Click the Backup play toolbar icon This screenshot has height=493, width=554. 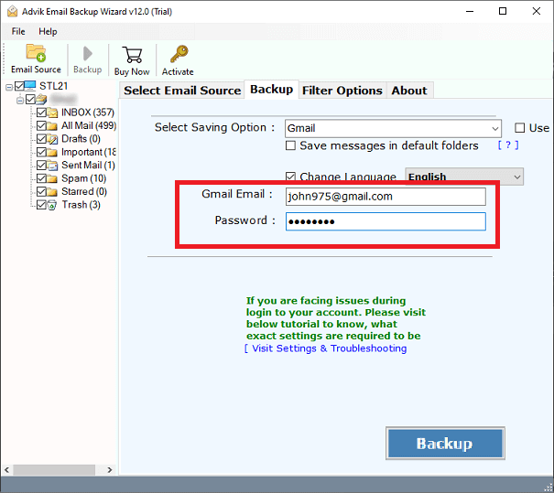click(x=87, y=54)
